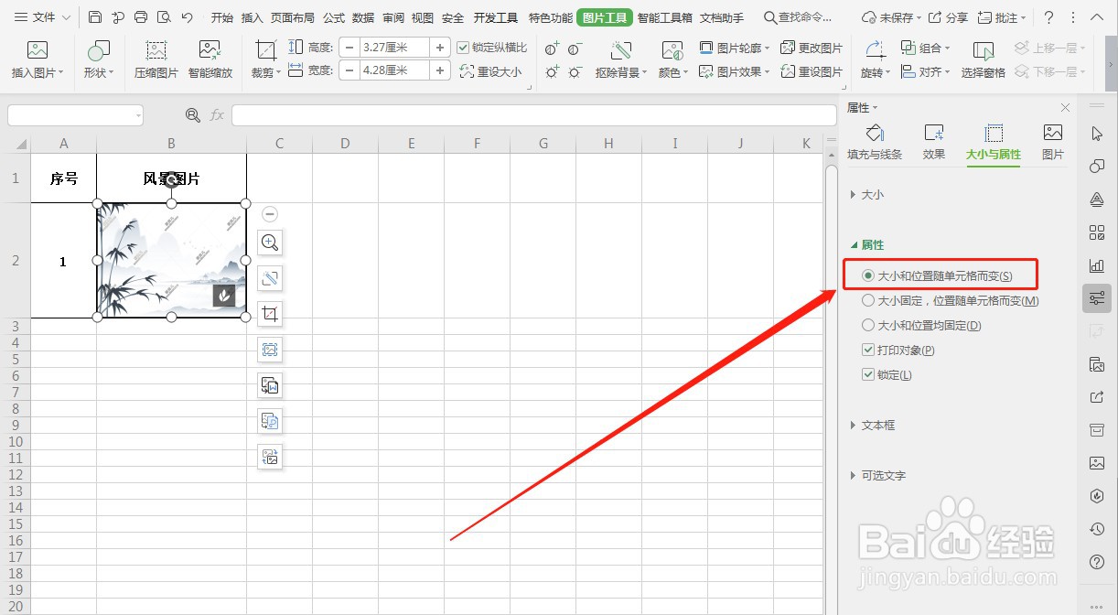Click sidebar history clock icon
This screenshot has width=1118, height=615.
1097,529
